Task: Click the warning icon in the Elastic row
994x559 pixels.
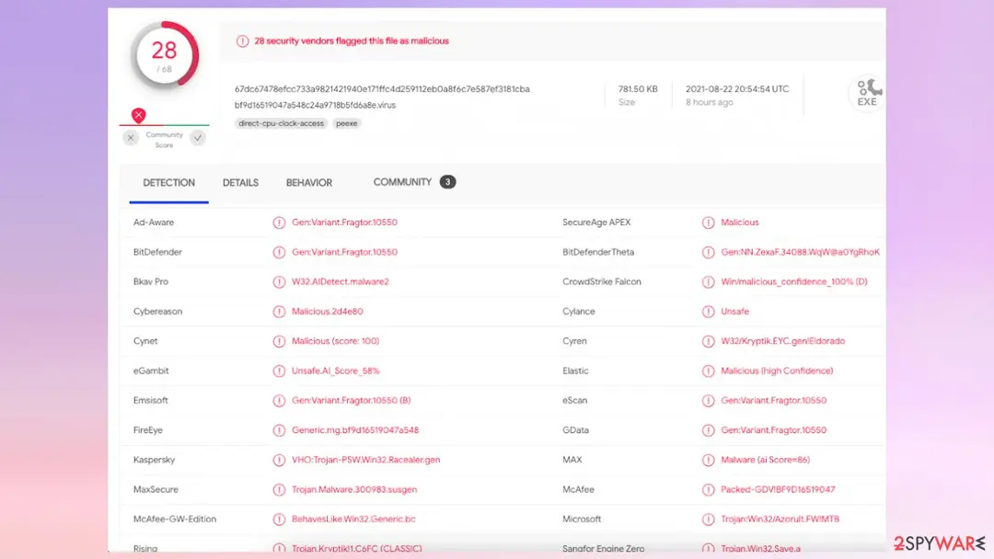Action: 708,371
